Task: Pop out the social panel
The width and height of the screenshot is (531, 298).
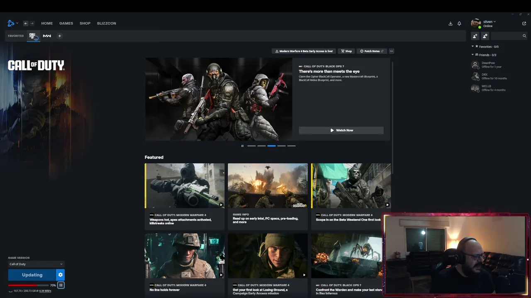Action: tap(524, 24)
